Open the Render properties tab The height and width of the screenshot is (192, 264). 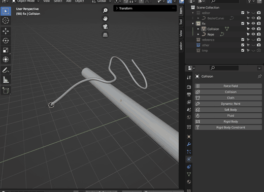tap(189, 87)
